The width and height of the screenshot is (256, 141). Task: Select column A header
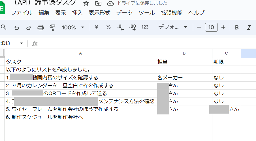80,53
